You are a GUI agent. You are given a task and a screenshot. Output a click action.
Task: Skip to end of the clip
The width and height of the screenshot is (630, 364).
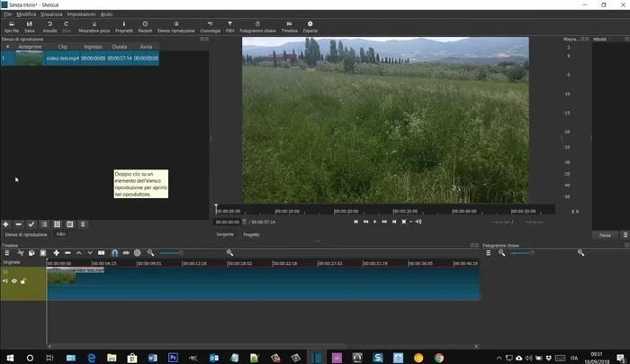coord(394,222)
